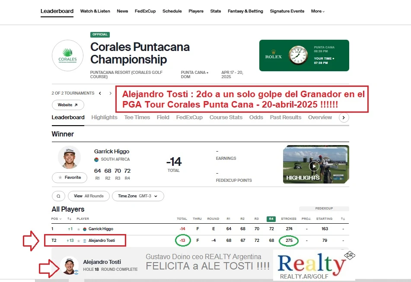Open the Highlights video thumbnail
The width and height of the screenshot is (411, 282).
click(x=316, y=165)
